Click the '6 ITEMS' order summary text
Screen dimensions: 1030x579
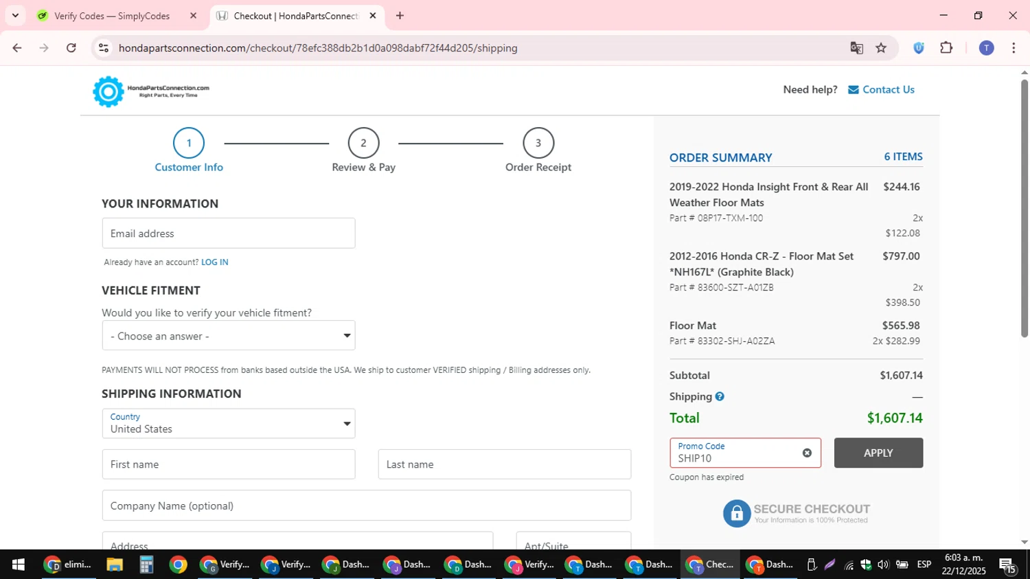[903, 157]
